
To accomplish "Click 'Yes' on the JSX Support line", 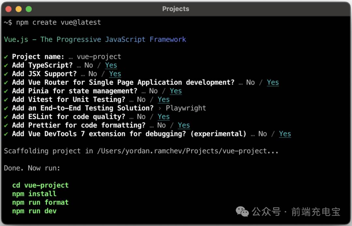I will pyautogui.click(x=115, y=74).
